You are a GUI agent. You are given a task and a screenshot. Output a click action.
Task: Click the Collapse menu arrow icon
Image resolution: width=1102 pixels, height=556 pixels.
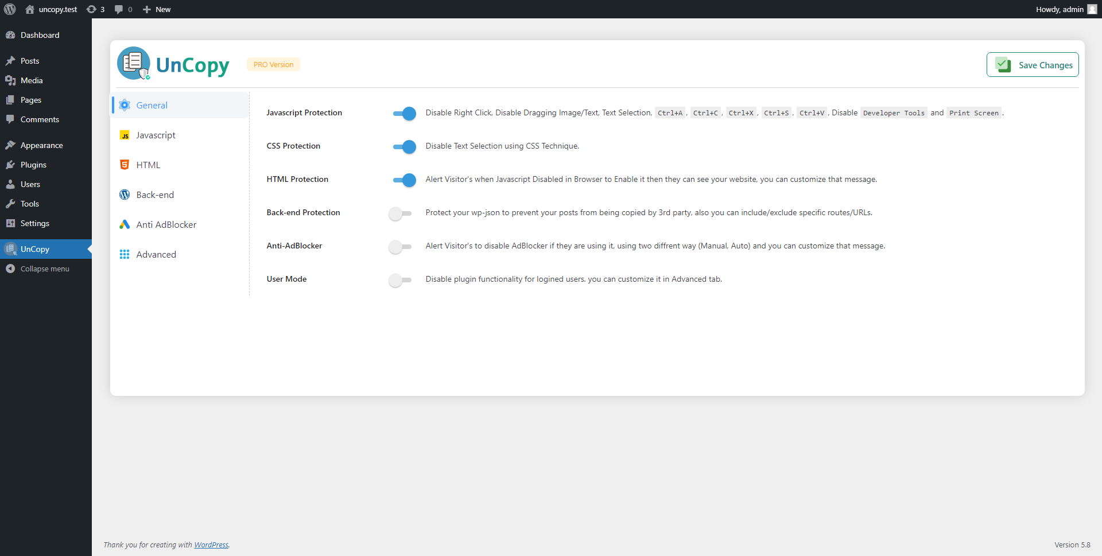coord(10,269)
